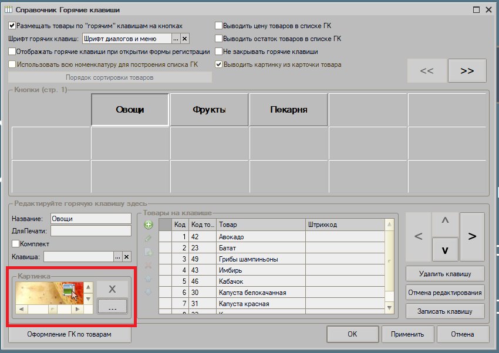Screen dimensions: 499x353
Task: Check 'Не закрывать горячие клавиши'
Action: [x=218, y=52]
